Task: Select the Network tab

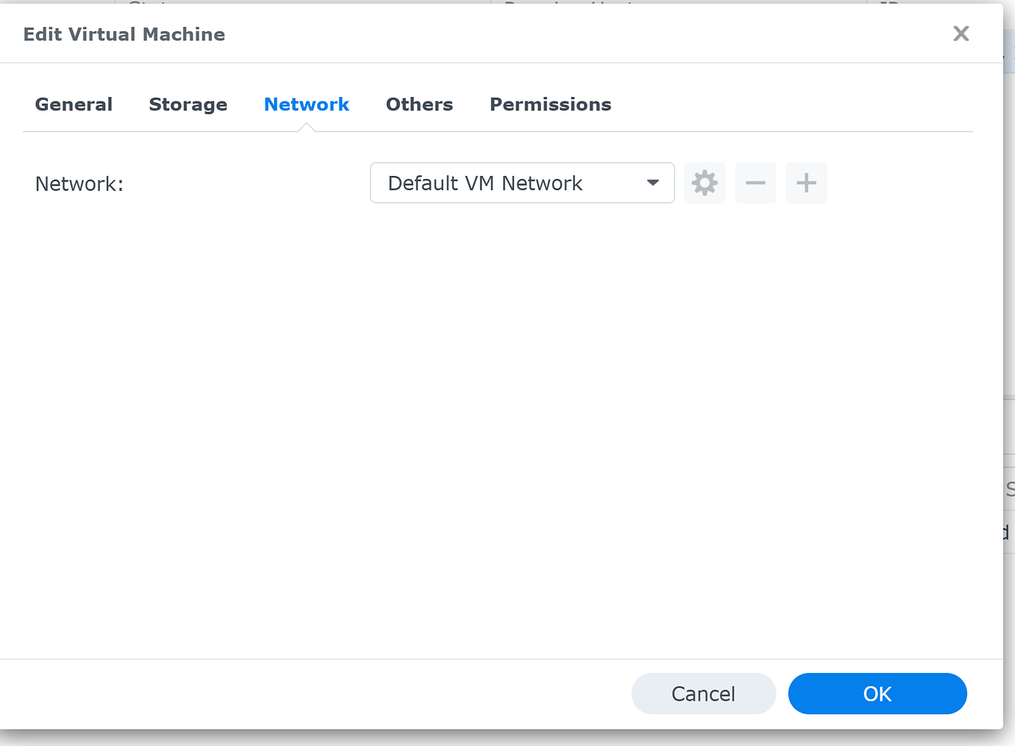Action: (307, 104)
